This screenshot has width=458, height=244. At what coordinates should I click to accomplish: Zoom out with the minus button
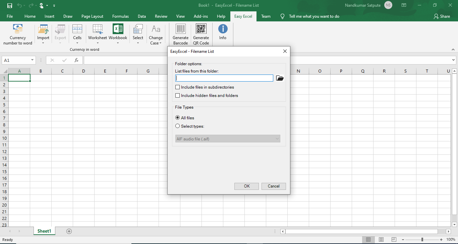click(x=403, y=240)
